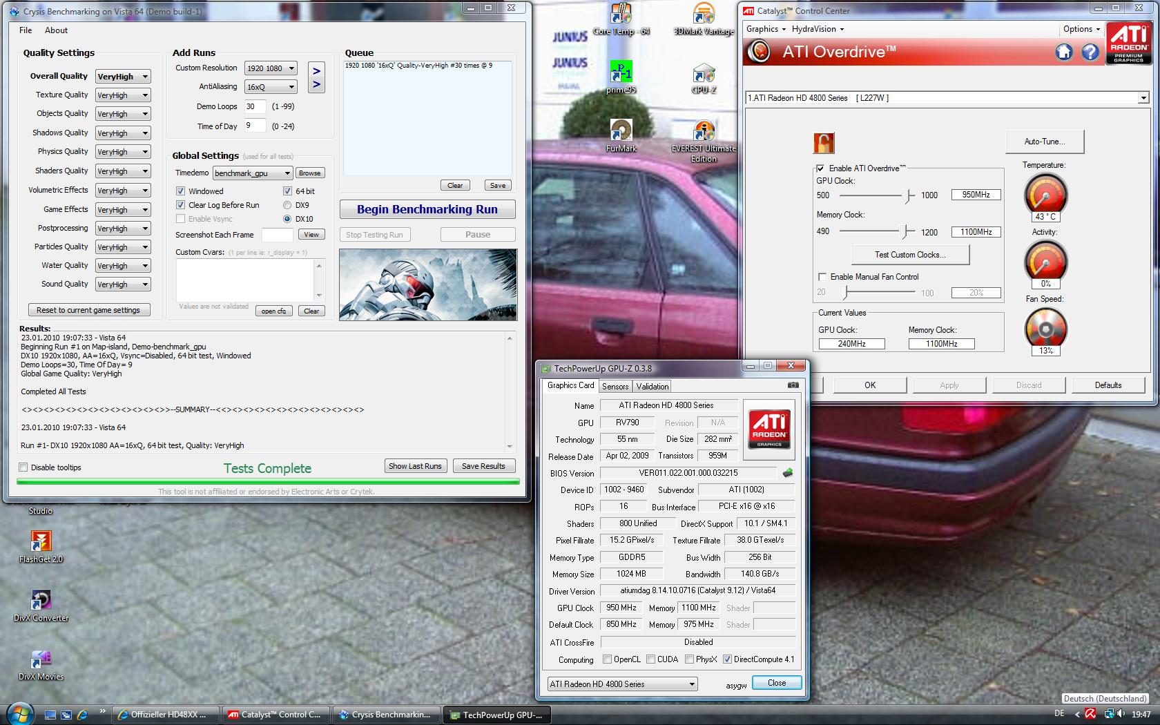Open the FurMark desktop icon
Viewport: 1160px width, 725px height.
click(621, 135)
